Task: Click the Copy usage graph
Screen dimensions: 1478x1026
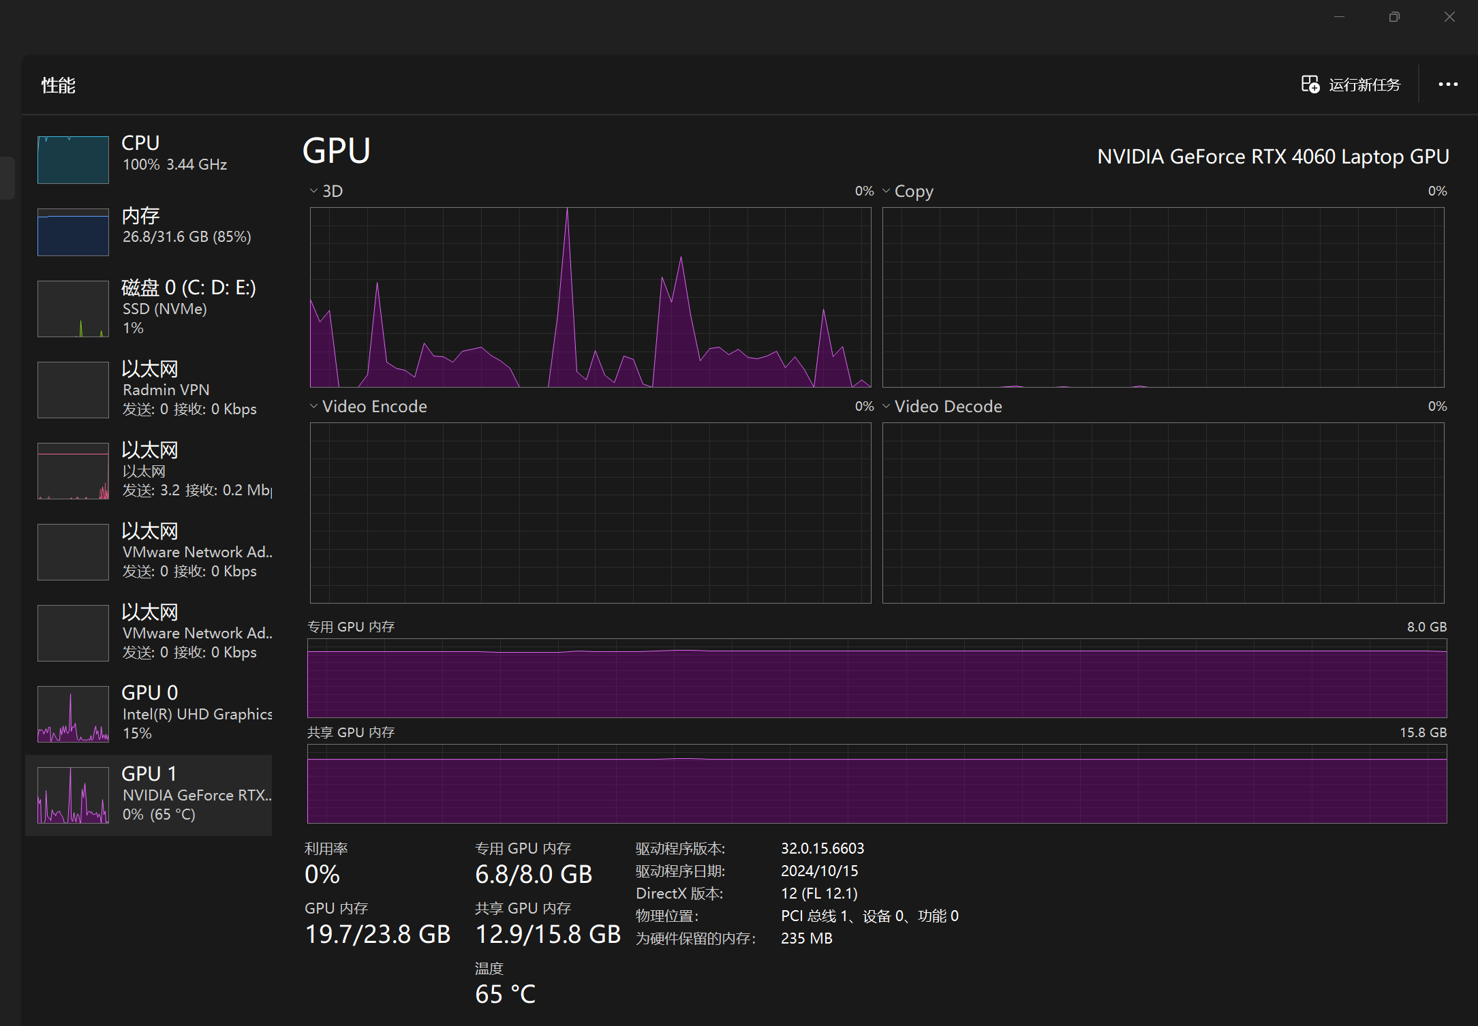Action: [1163, 297]
